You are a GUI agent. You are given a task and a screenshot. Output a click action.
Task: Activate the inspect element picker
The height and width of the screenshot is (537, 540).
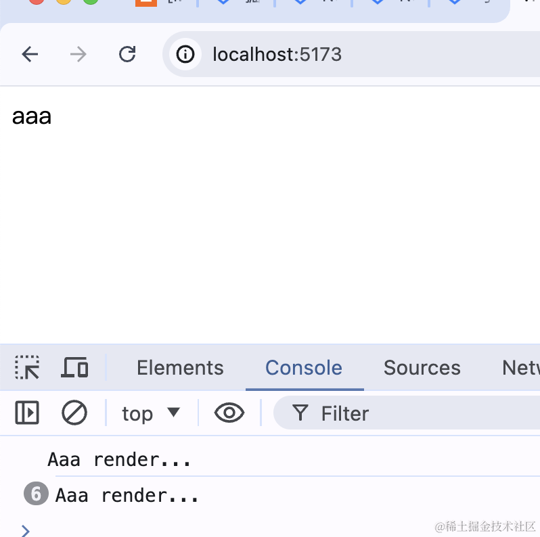[27, 367]
